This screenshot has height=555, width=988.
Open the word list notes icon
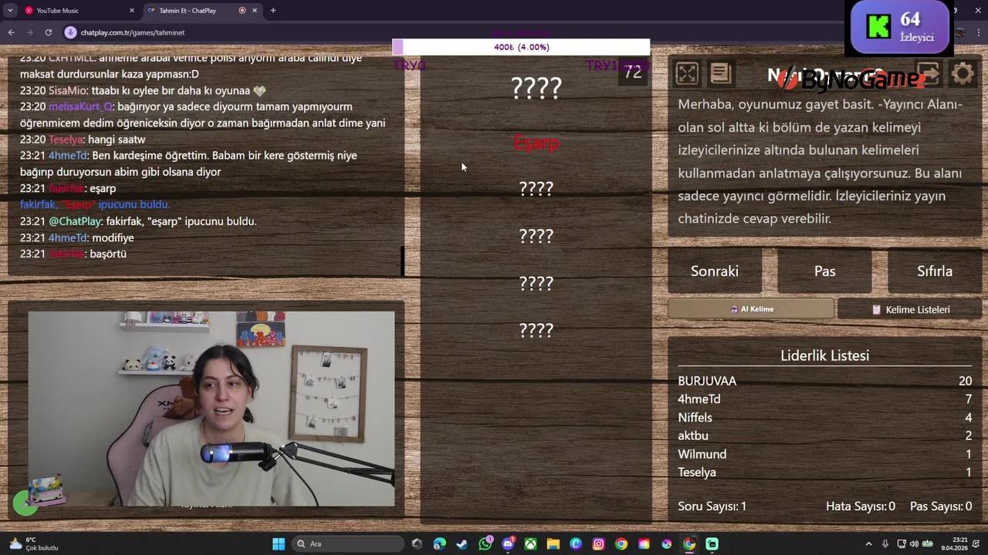point(719,73)
